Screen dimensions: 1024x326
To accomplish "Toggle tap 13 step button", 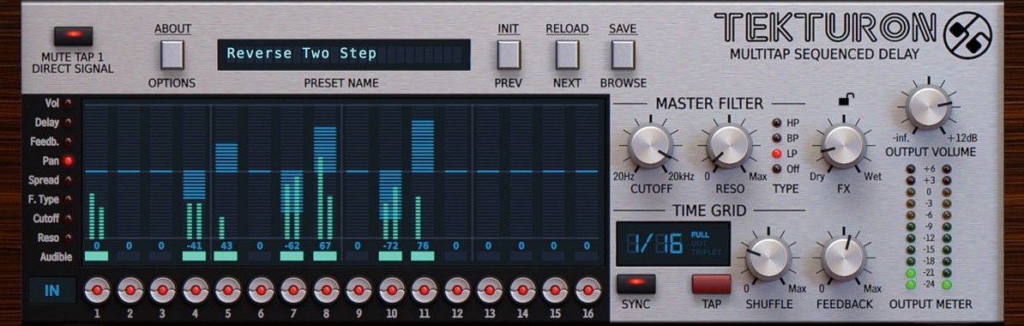I will [x=490, y=290].
